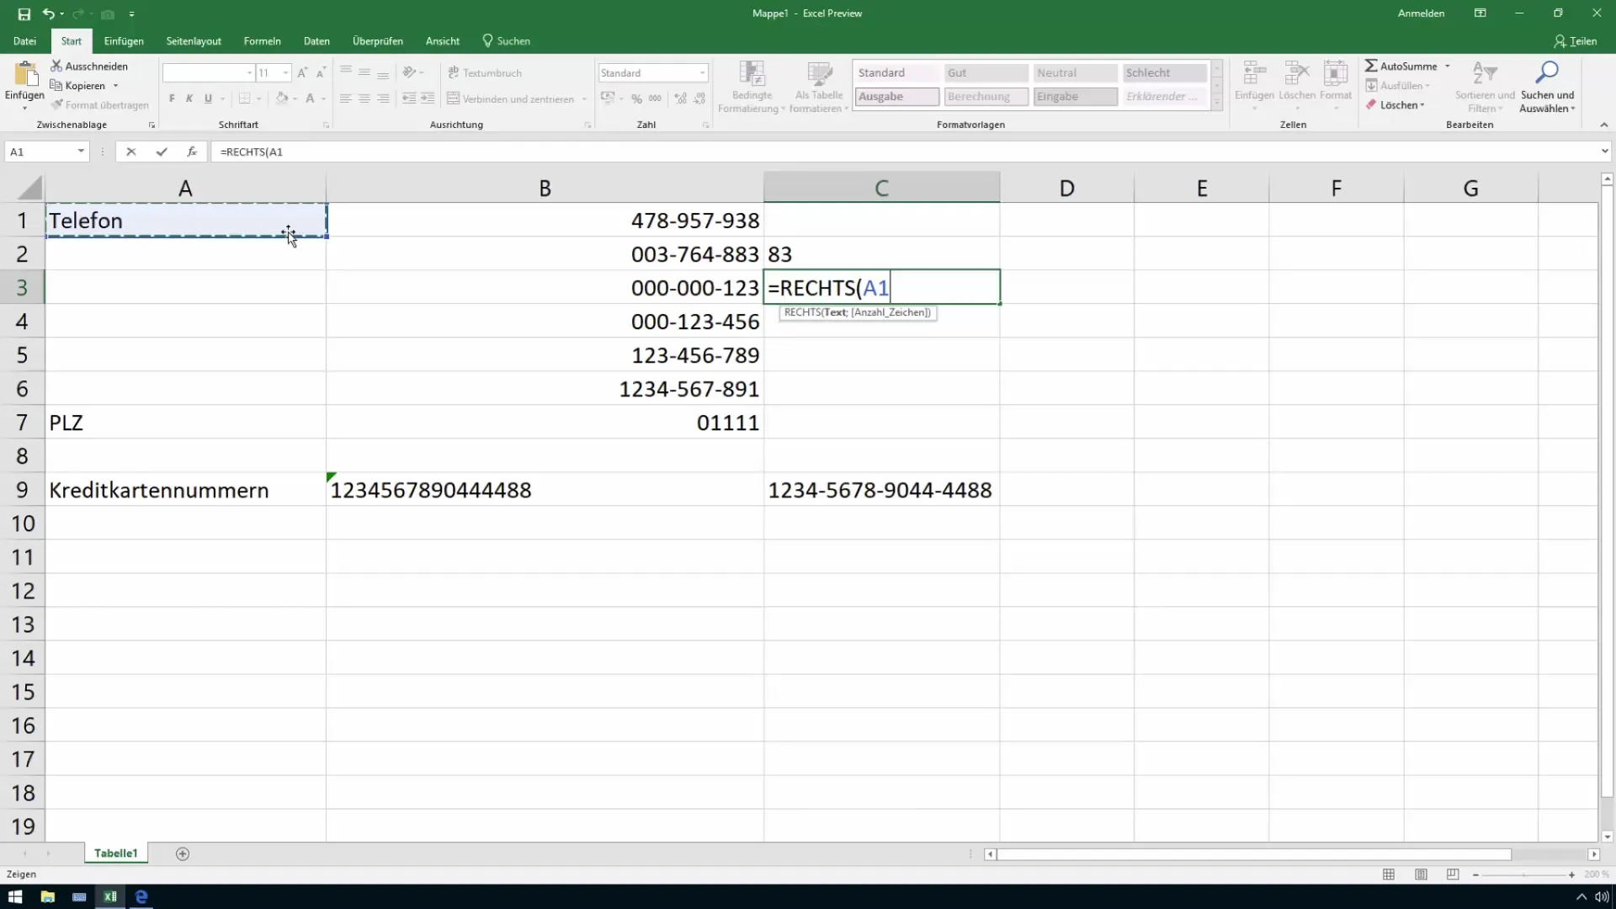Switch to the Daten tab

(316, 40)
